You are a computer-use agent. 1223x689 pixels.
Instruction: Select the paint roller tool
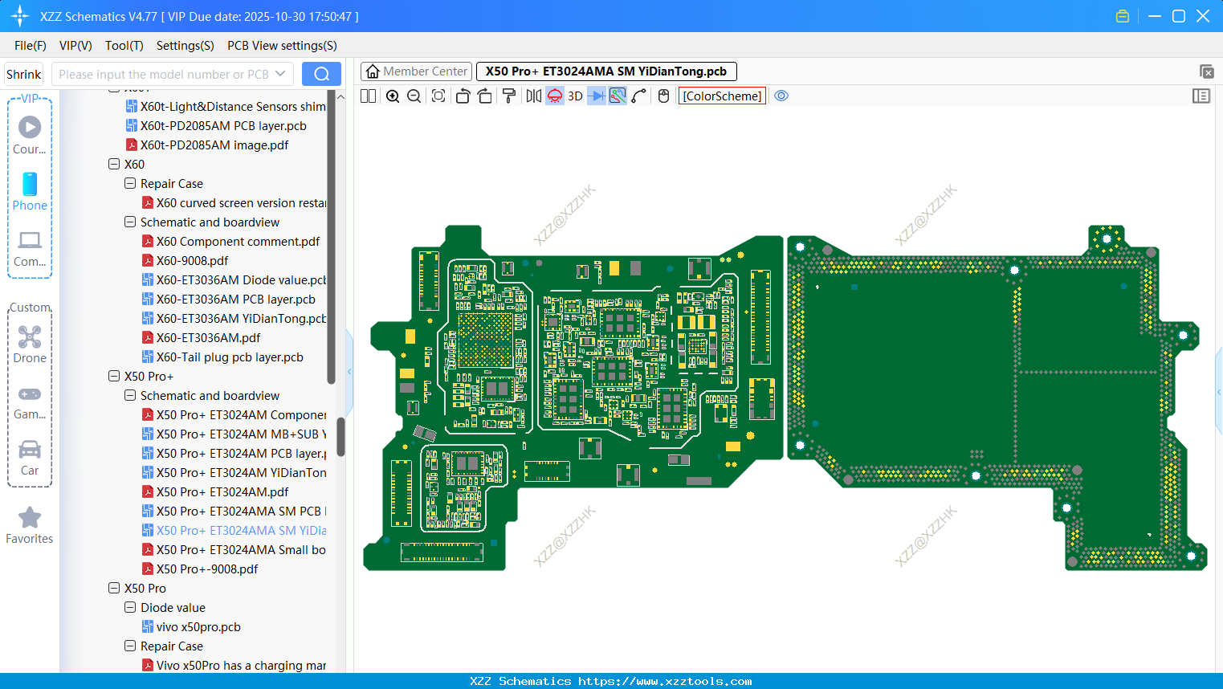click(509, 96)
